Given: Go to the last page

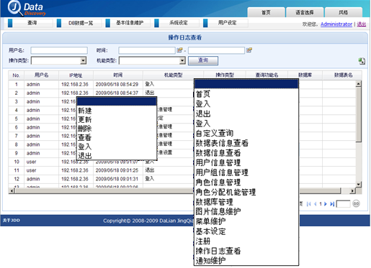Looking at the screenshot, I should (332, 204).
